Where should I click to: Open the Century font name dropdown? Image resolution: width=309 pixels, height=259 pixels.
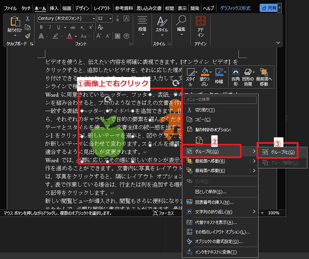[x=93, y=18]
